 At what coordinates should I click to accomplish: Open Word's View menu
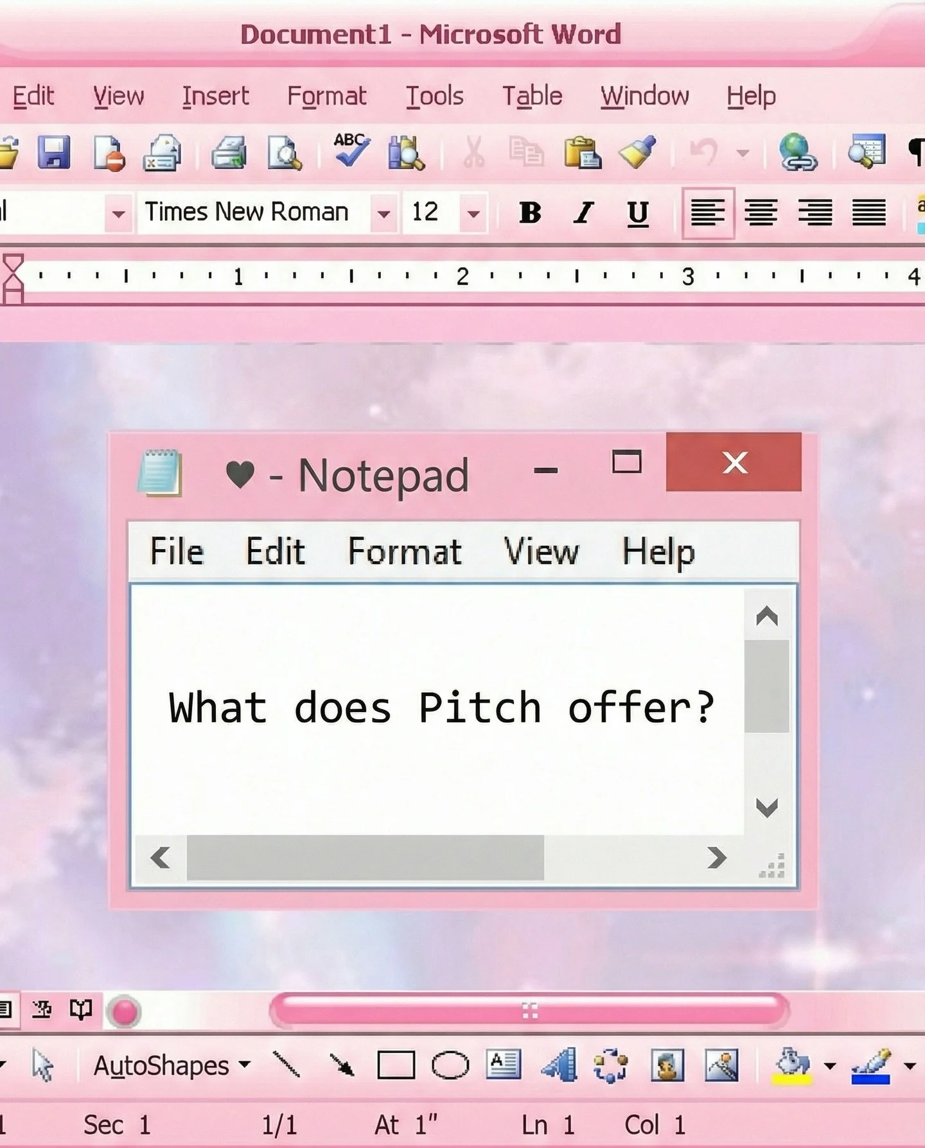(119, 96)
